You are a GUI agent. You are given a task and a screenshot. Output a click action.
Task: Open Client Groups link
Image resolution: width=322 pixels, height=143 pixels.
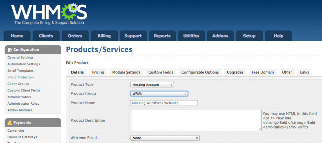click(x=19, y=84)
